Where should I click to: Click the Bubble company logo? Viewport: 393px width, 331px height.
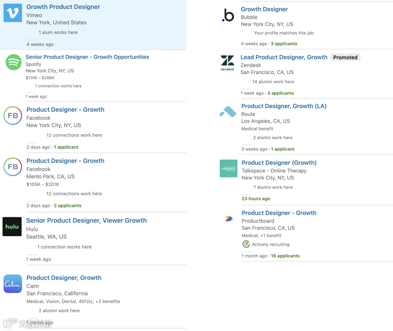point(228,16)
